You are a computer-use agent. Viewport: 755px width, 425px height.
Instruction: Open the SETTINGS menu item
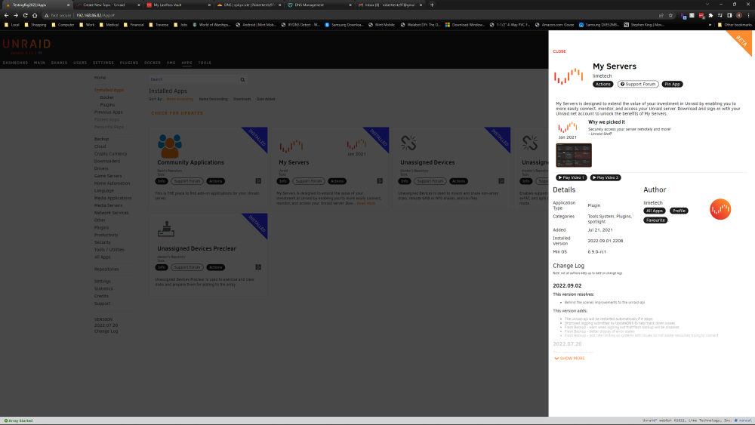point(103,63)
